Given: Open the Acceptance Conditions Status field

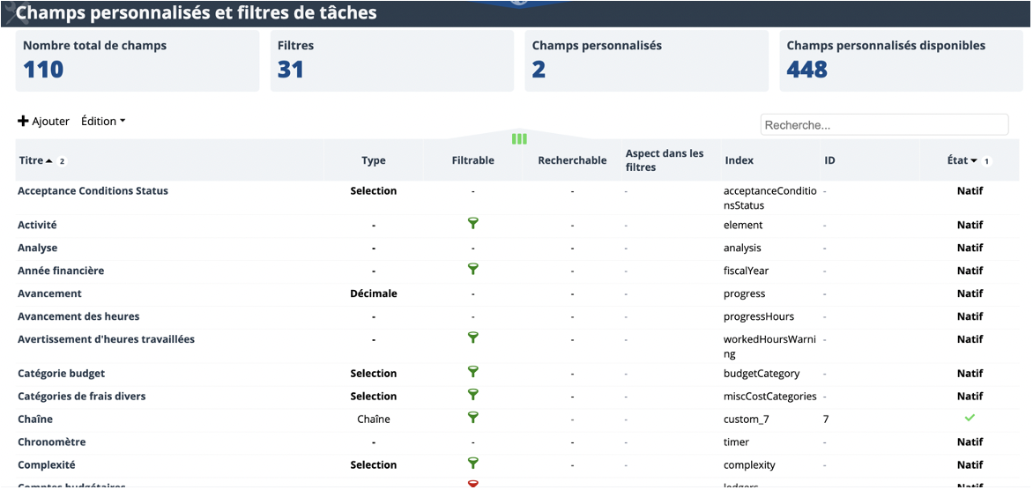Looking at the screenshot, I should pyautogui.click(x=93, y=191).
